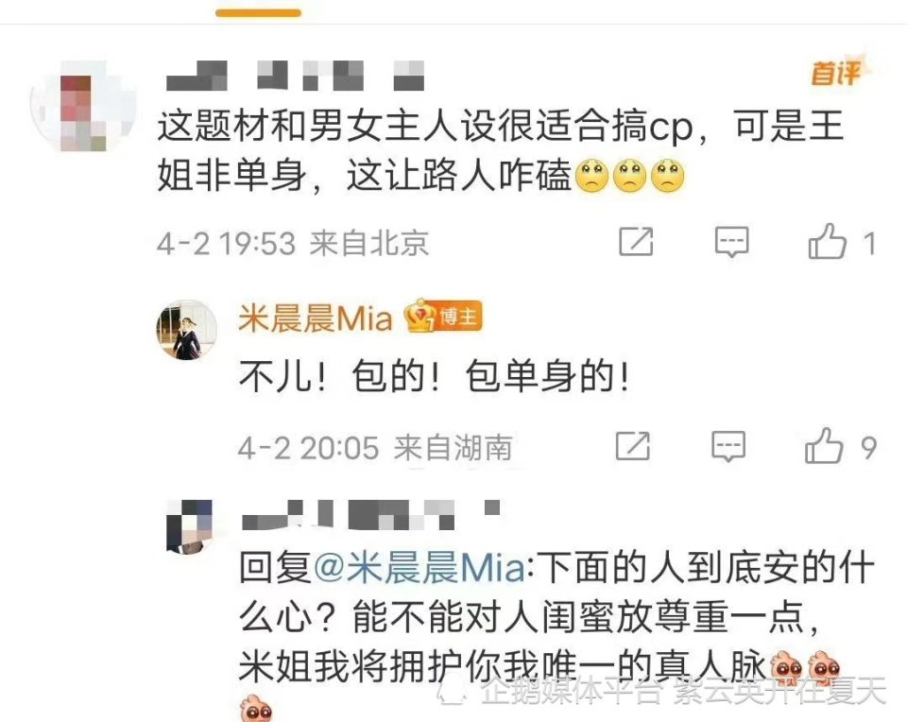The height and width of the screenshot is (722, 907).
Task: Tap the comment text about 搞cp
Action: (x=501, y=150)
